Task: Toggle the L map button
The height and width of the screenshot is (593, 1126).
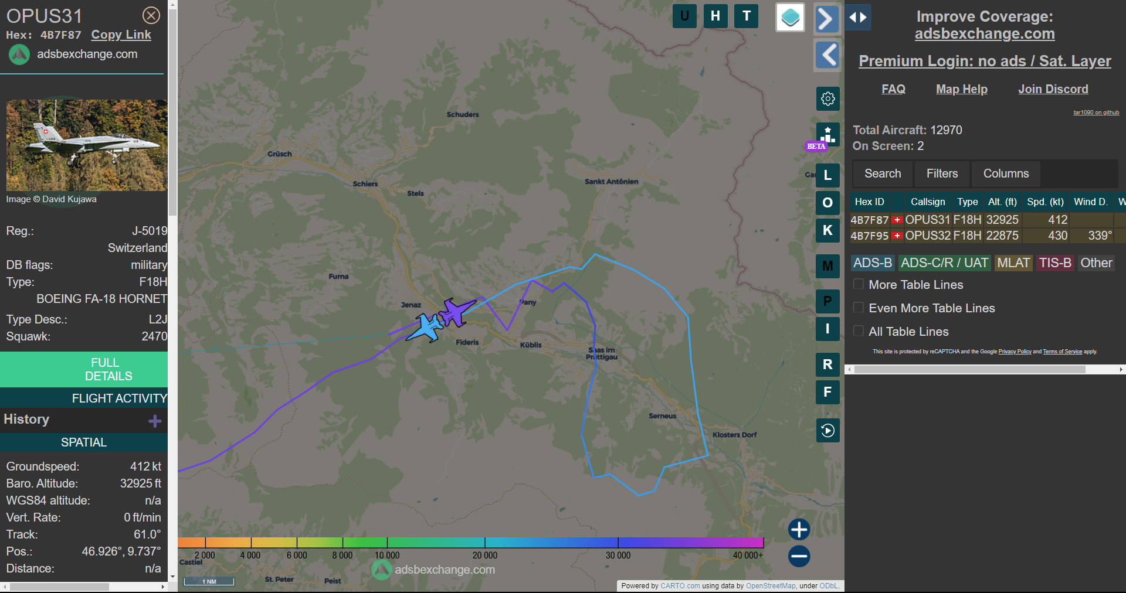Action: (827, 175)
